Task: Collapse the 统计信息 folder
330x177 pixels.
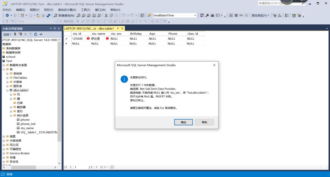Action: tap(11, 116)
